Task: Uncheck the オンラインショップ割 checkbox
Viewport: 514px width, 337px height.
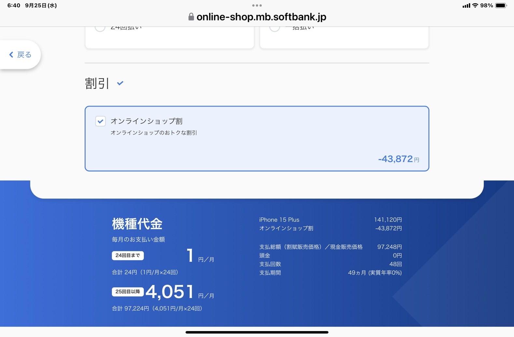Action: tap(100, 121)
